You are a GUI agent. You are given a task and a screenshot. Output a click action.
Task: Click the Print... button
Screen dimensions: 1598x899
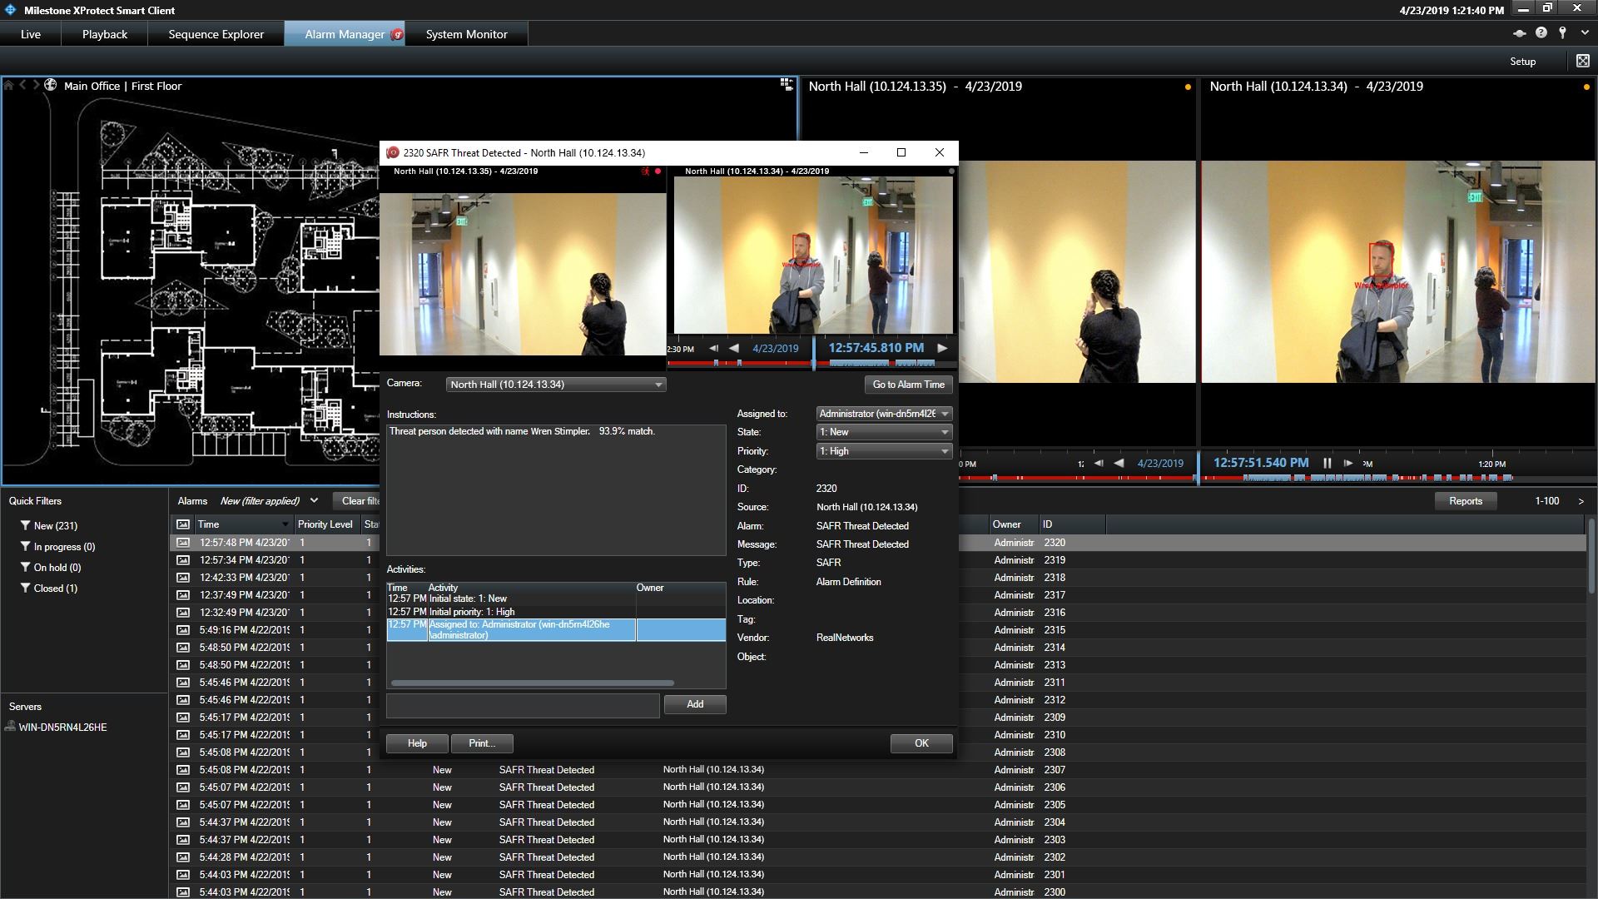coord(481,743)
